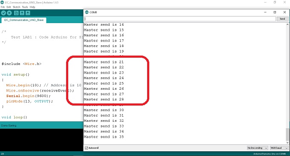Click the board info 'Arduino/Genuino Uno on COM8'
The width and height of the screenshot is (290, 156).
(270, 154)
